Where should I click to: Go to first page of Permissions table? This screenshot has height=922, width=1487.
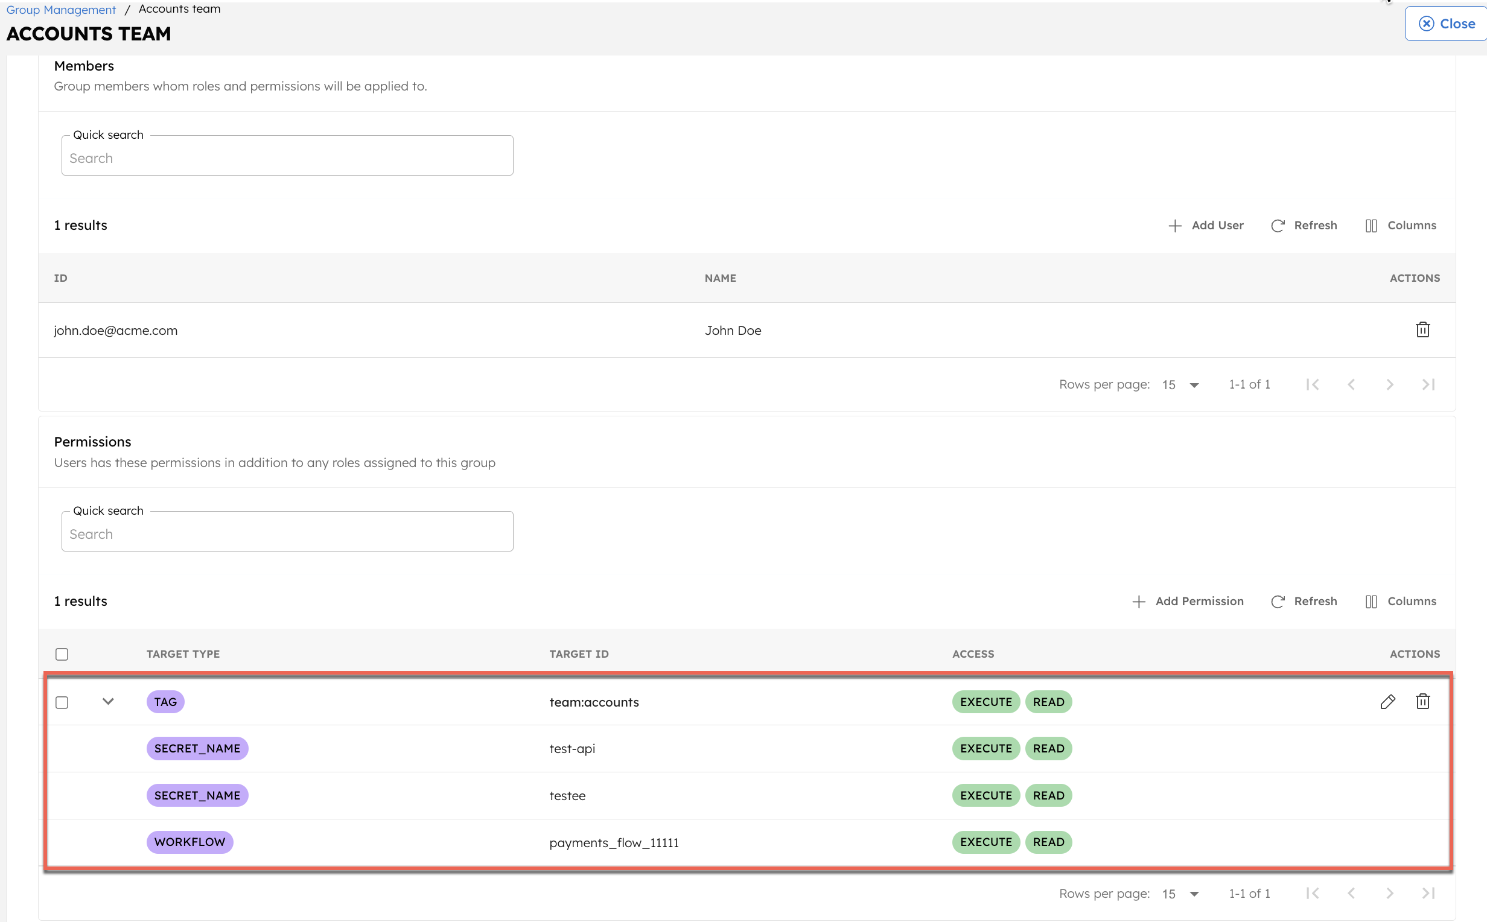point(1313,894)
